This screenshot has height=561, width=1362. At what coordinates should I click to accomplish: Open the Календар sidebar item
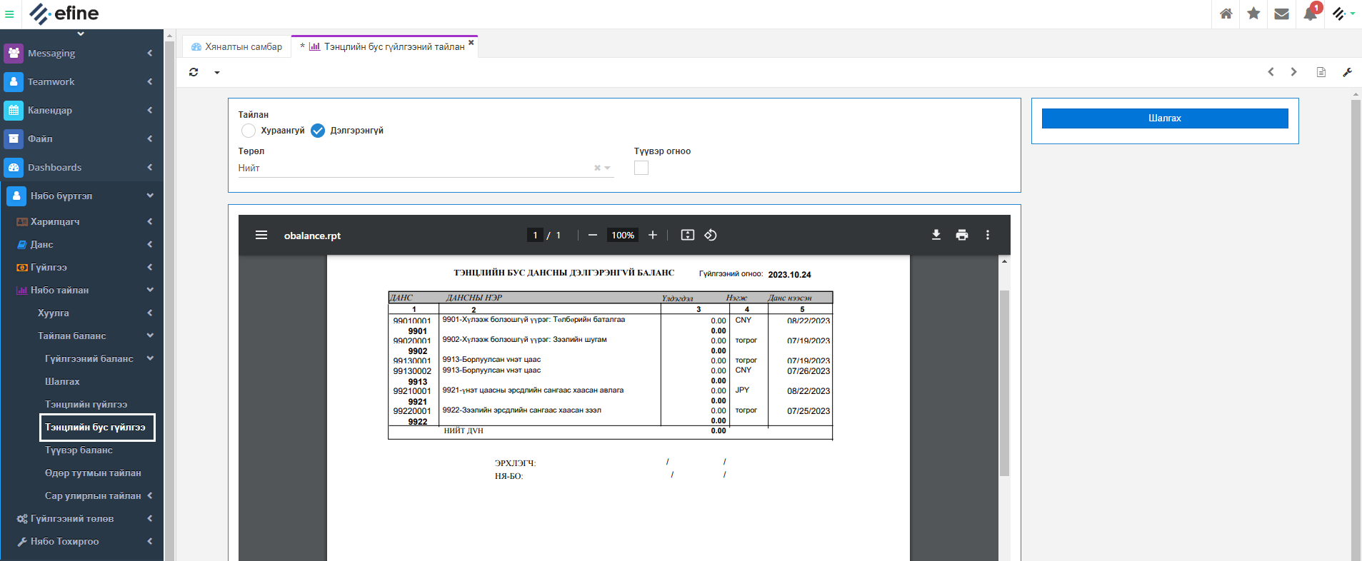pos(82,110)
